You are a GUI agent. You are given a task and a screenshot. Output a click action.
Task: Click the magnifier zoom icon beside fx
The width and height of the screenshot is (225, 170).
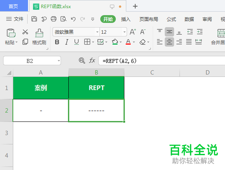pyautogui.click(x=82, y=61)
